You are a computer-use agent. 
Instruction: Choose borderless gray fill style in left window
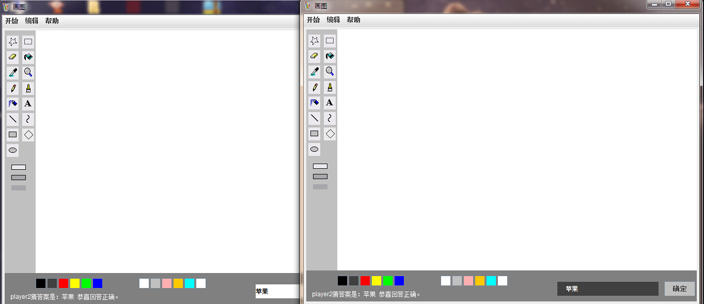point(19,188)
